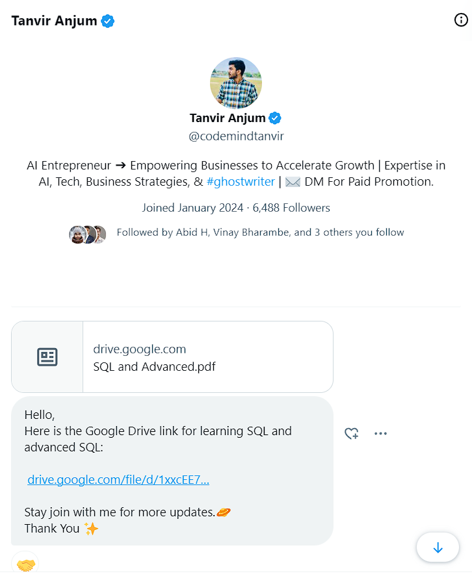The image size is (472, 578).
Task: Click the #ghostwriter hashtag
Action: click(241, 182)
